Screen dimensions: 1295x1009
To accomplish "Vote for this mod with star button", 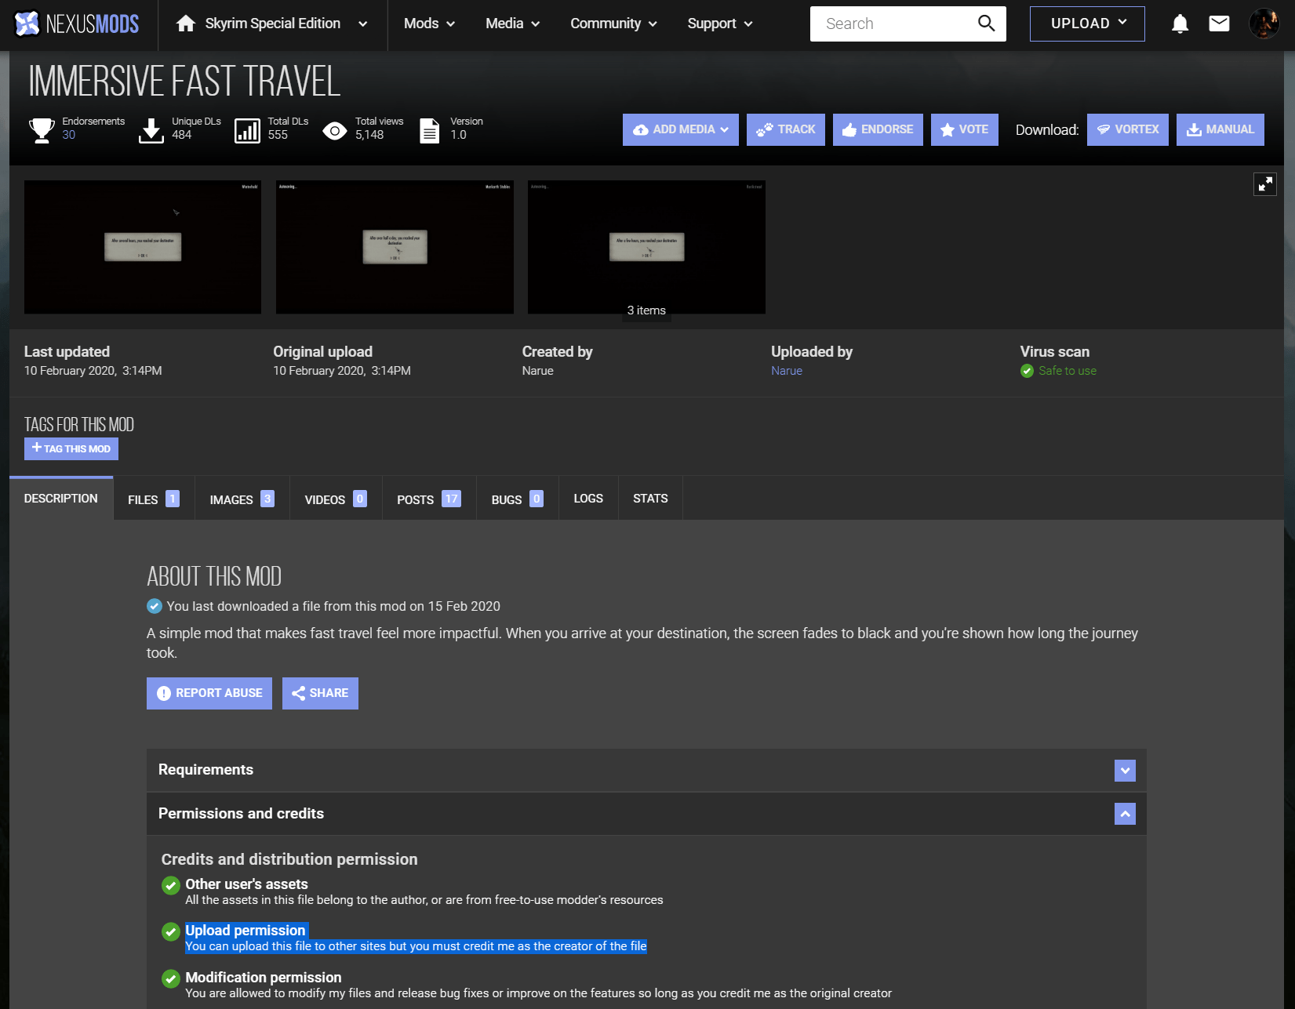I will coord(964,129).
